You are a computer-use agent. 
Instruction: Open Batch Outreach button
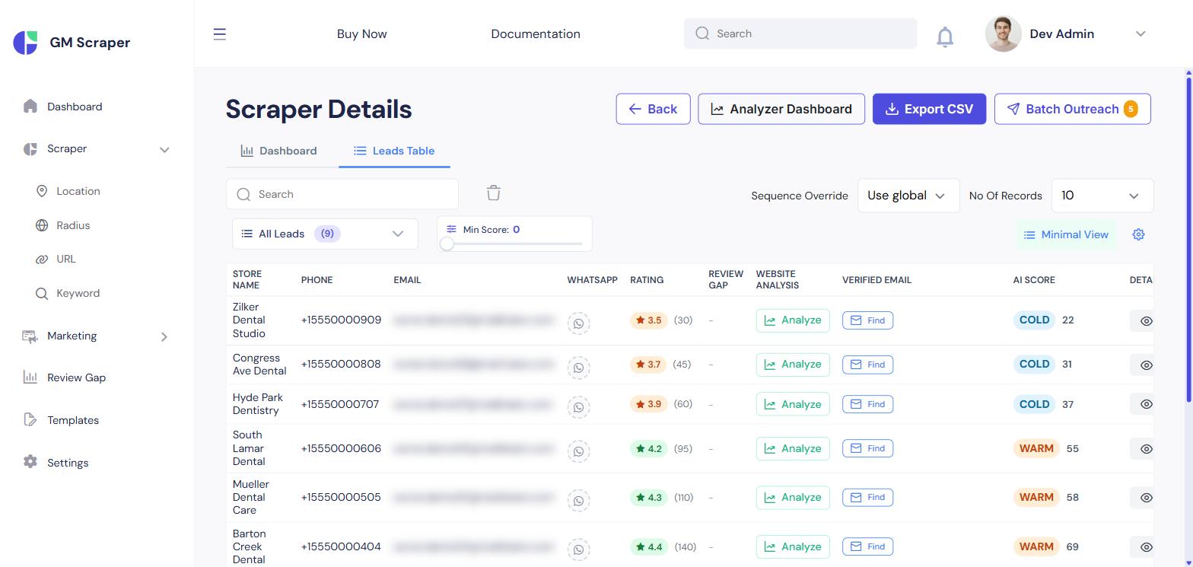pos(1072,109)
